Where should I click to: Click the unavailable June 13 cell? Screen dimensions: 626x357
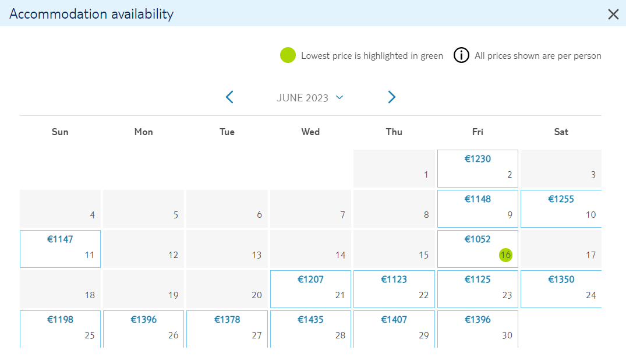(x=227, y=249)
